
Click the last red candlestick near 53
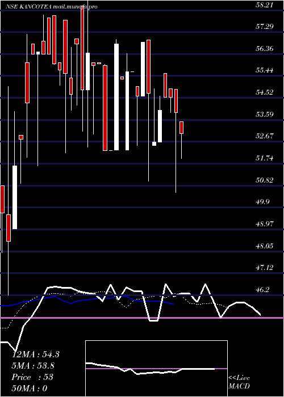182,128
